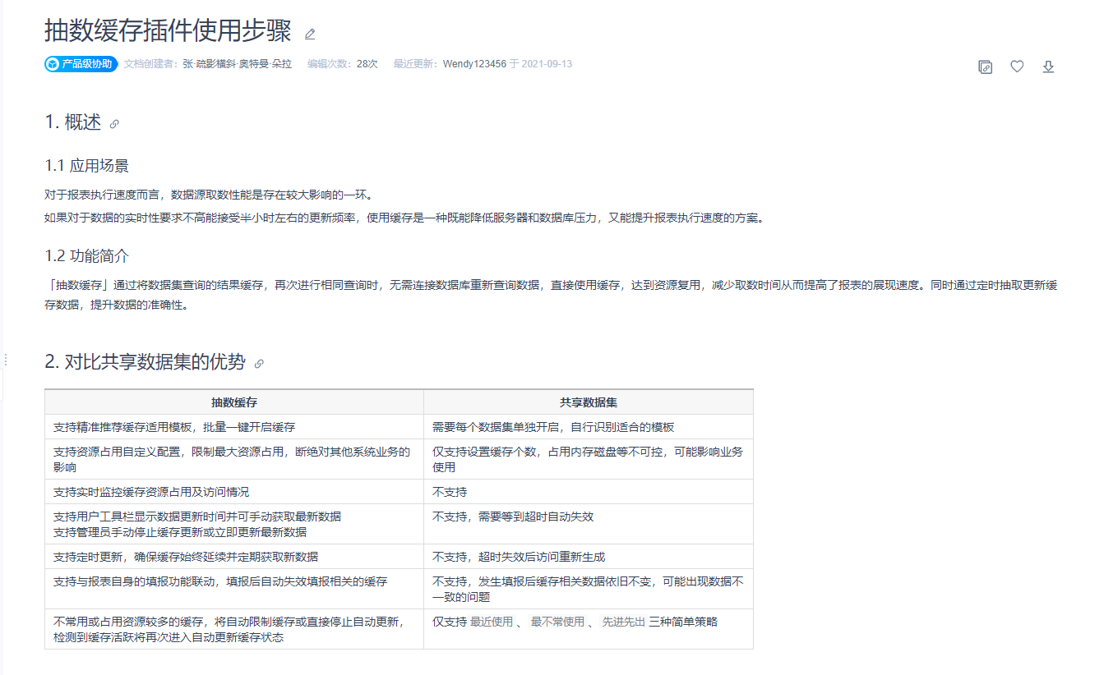
Task: Click the edit count 28次
Action: pyautogui.click(x=367, y=64)
